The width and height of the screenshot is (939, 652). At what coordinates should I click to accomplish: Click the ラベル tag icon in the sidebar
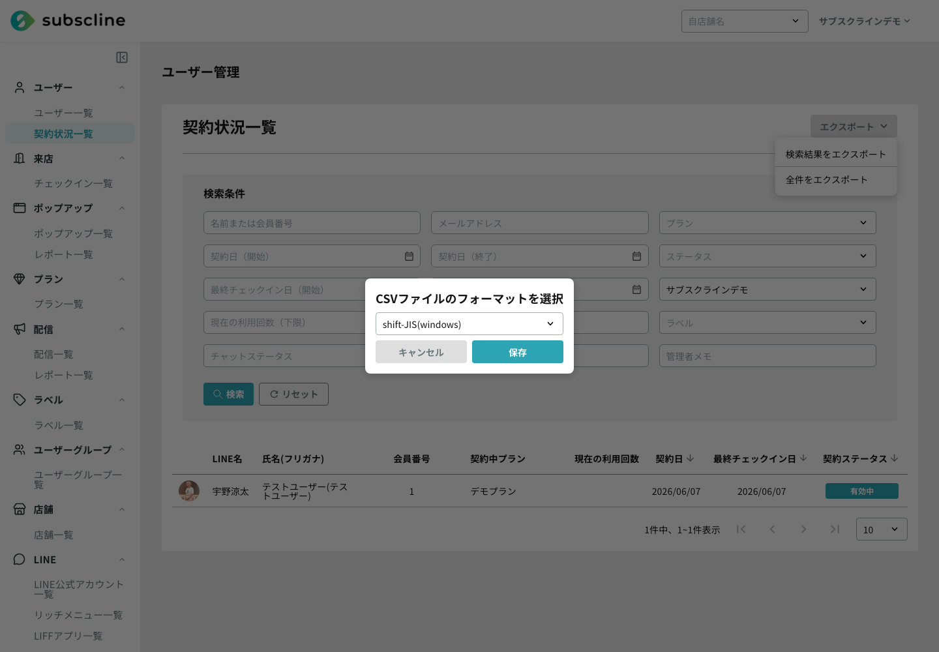click(x=20, y=400)
